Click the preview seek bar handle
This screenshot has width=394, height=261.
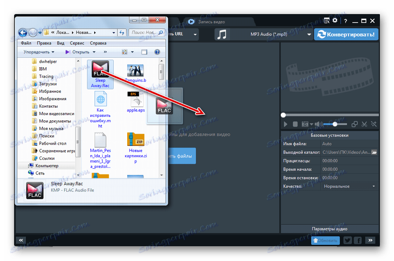pos(284,115)
